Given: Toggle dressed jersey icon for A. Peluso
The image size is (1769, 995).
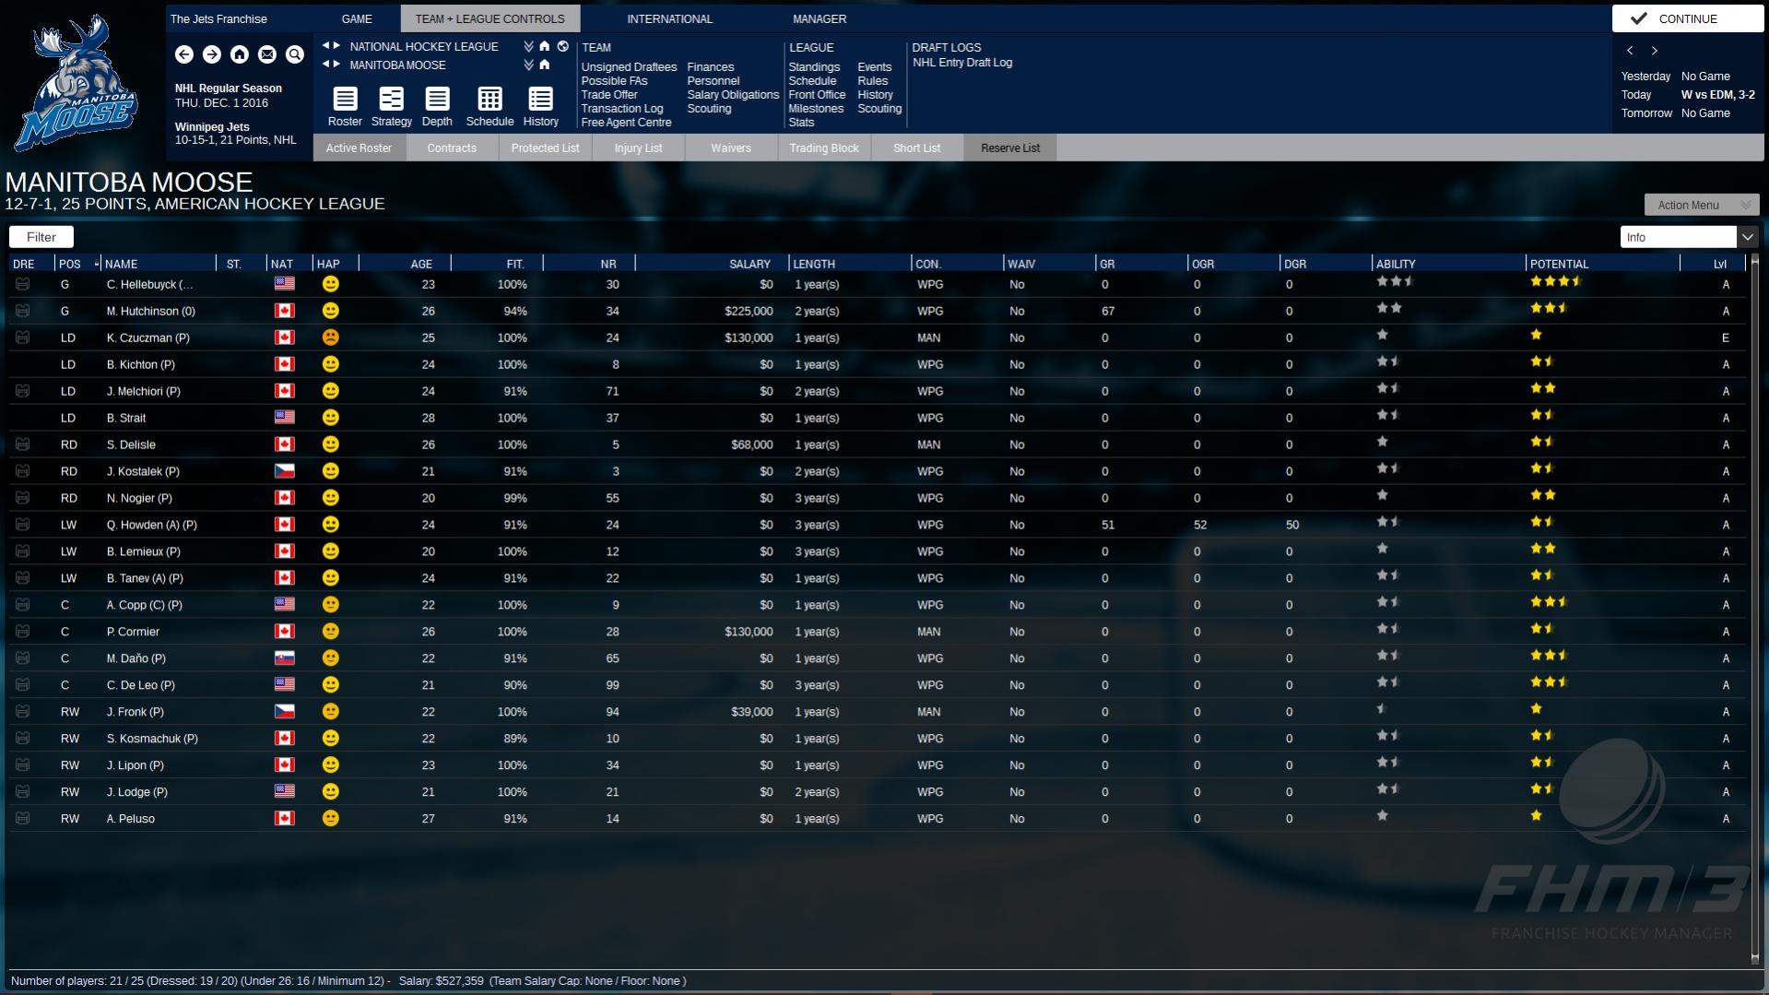Looking at the screenshot, I should (x=23, y=819).
